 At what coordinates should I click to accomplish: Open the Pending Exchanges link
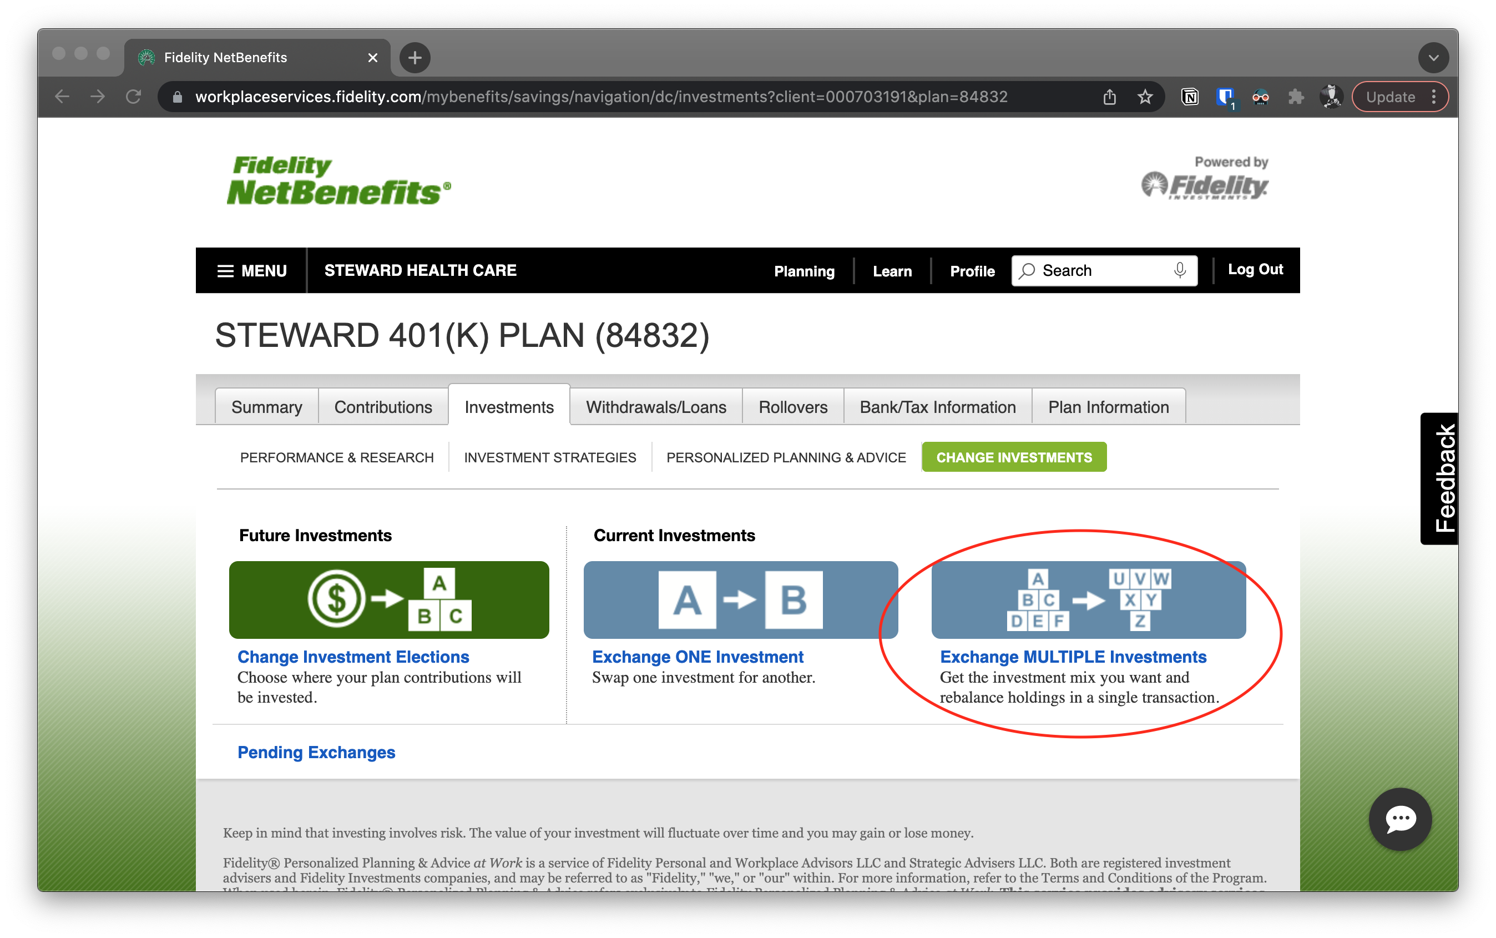(x=316, y=752)
